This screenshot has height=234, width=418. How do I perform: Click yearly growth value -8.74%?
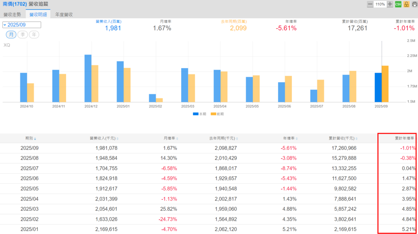tap(289, 168)
